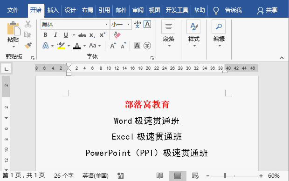Insert enclosed character circle icon
The width and height of the screenshot is (289, 181).
click(x=147, y=46)
